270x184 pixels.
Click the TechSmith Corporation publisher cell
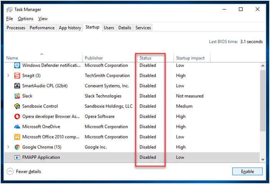point(107,76)
